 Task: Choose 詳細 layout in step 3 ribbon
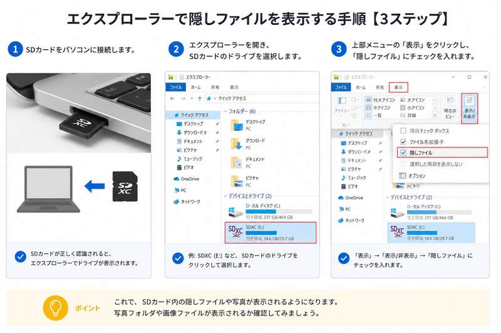click(408, 116)
